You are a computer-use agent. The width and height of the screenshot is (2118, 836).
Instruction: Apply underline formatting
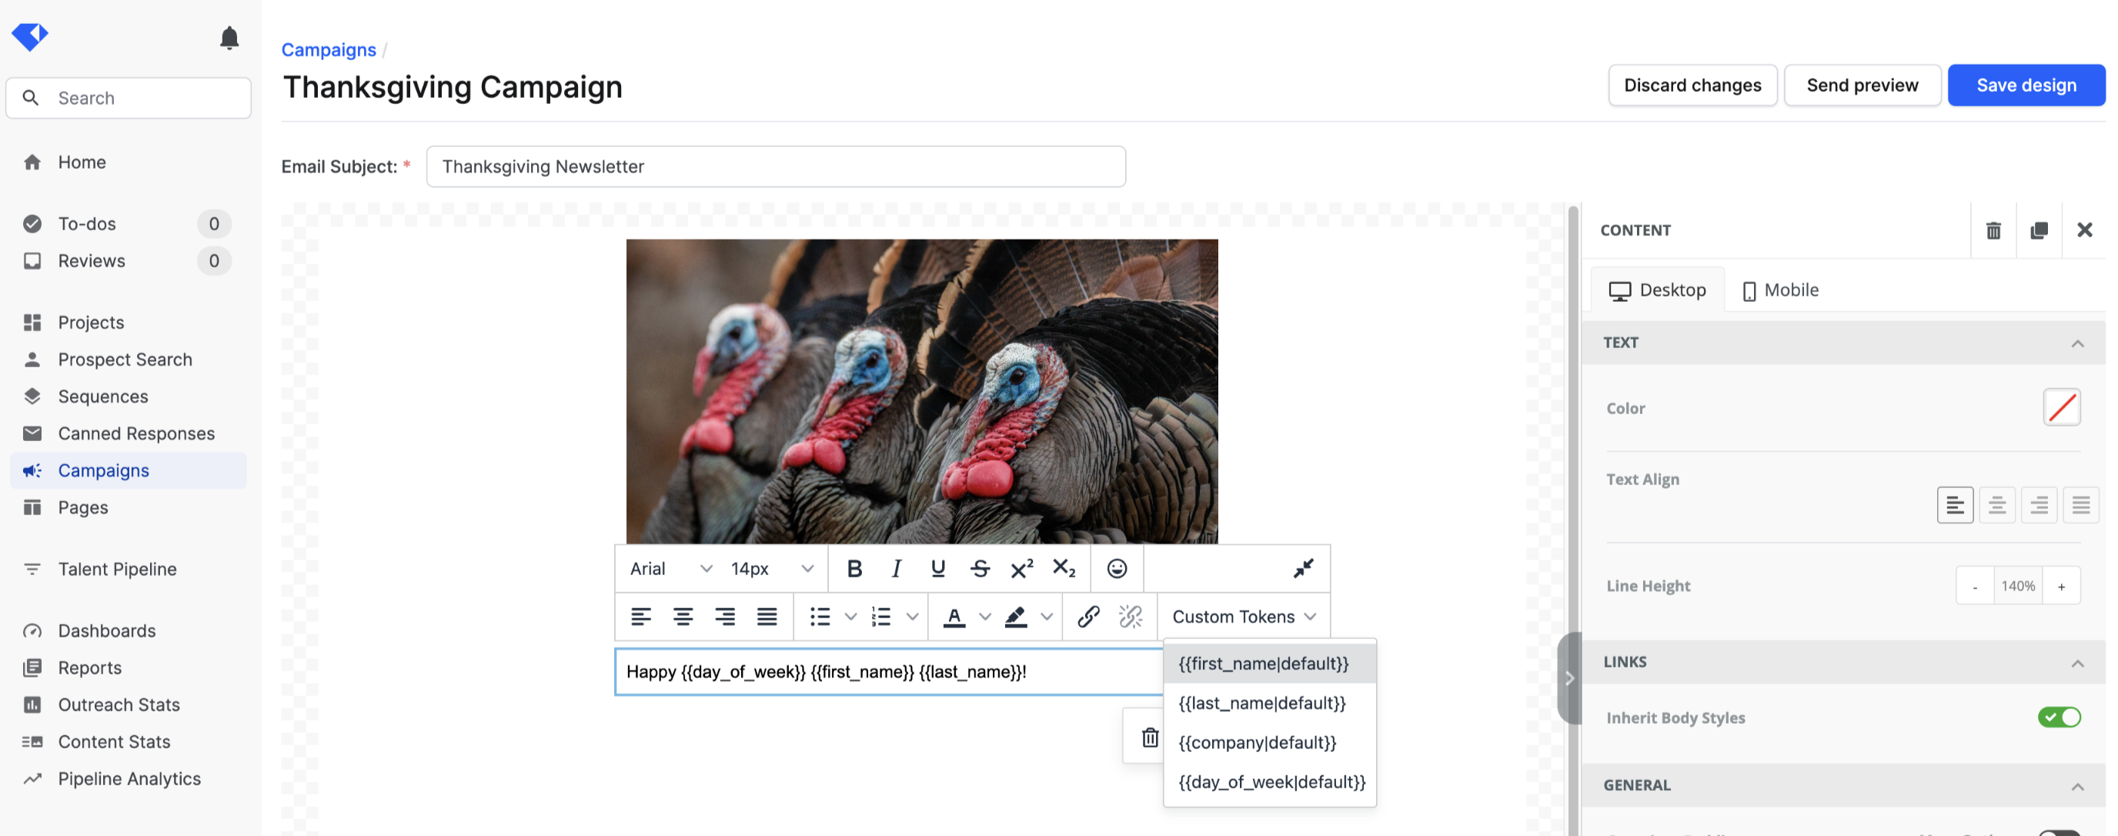tap(937, 568)
